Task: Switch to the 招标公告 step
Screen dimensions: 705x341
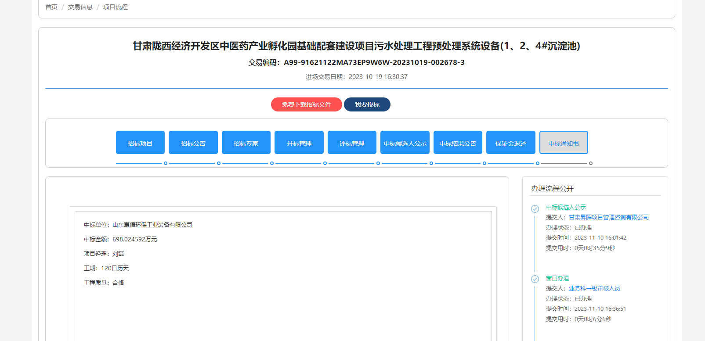Action: [x=193, y=143]
